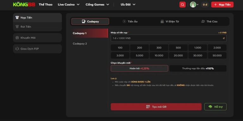Viewport: 243px width, 121px height.
Task: Pick the 10.000 preset amount
Action: pyautogui.click(x=159, y=55)
